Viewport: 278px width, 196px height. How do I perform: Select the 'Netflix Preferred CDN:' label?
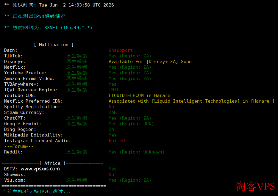click(x=33, y=101)
